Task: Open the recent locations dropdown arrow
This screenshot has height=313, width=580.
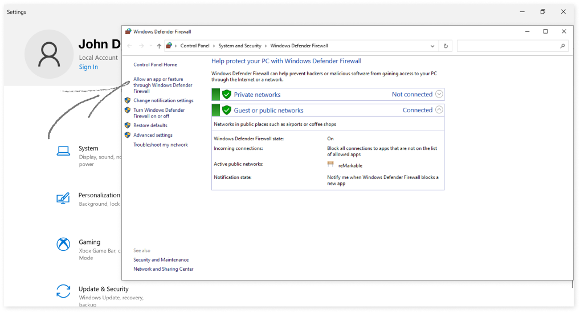Action: click(x=150, y=46)
